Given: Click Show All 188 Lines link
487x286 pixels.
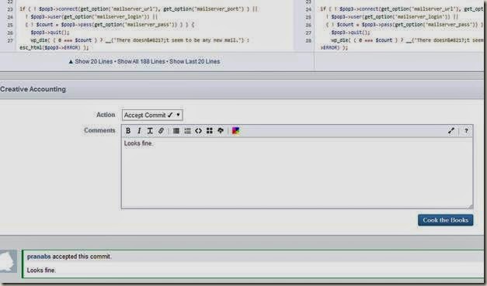Looking at the screenshot, I should pyautogui.click(x=141, y=61).
